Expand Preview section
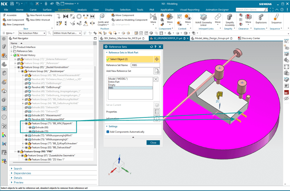 click(12, 182)
